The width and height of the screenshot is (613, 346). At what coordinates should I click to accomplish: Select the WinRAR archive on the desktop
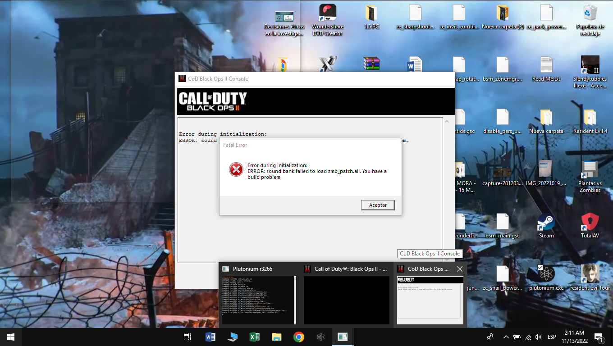click(371, 64)
